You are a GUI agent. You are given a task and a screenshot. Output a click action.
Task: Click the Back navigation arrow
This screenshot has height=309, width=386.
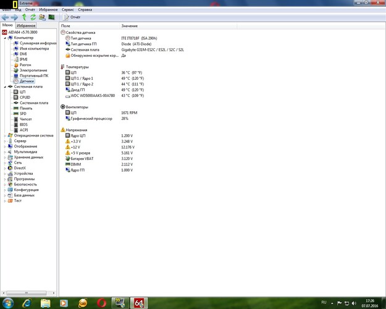(x=5, y=17)
